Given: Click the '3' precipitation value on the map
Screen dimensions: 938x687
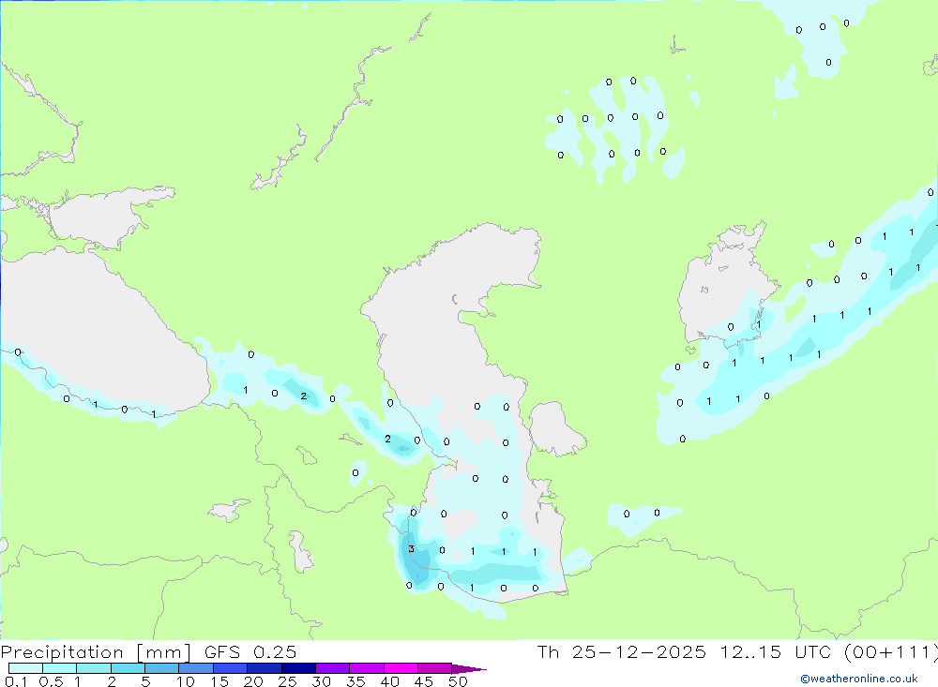Looking at the screenshot, I should click(x=411, y=549).
